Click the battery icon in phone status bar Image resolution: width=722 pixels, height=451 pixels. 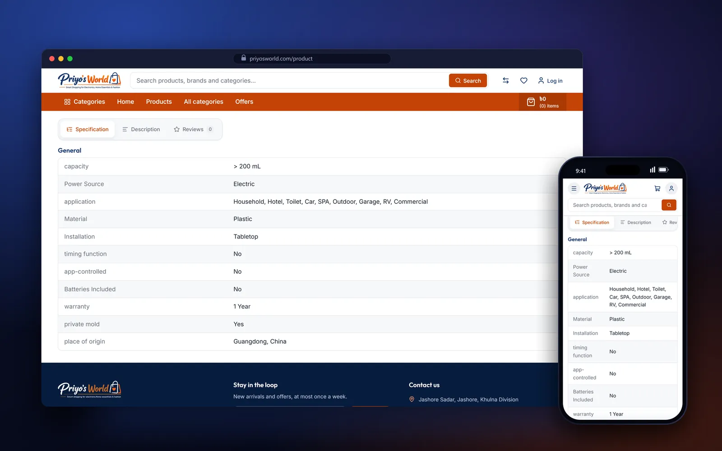663,170
